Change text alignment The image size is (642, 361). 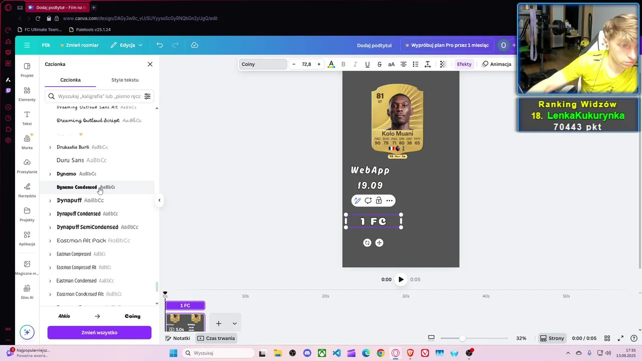tap(403, 64)
